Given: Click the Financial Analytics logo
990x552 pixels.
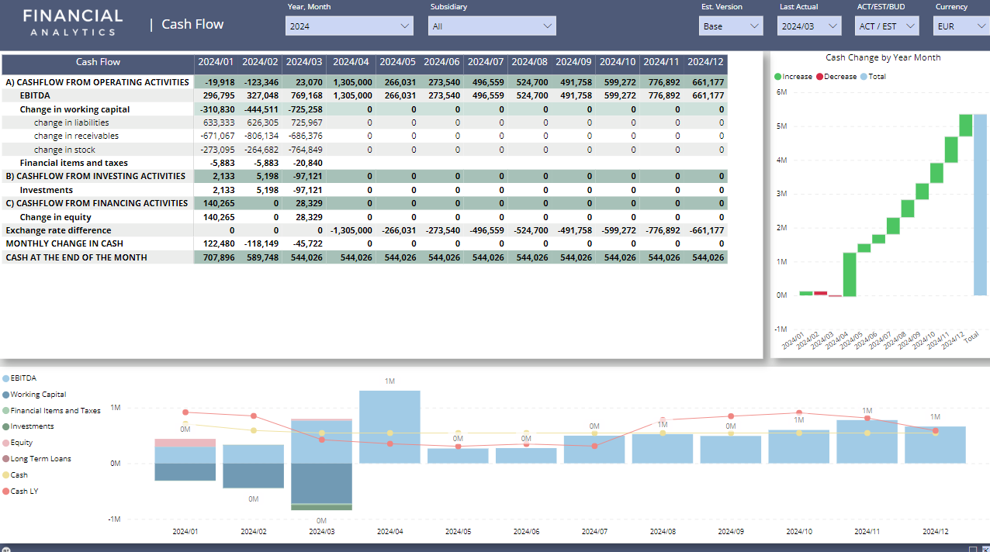Looking at the screenshot, I should pos(73,23).
